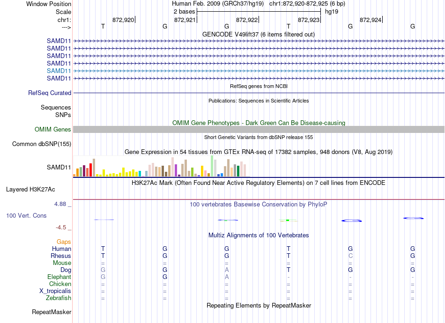This screenshot has height=323, width=445.
Task: Click the Multiz Alignments of 100 Vertebrates title
Action: coord(259,235)
